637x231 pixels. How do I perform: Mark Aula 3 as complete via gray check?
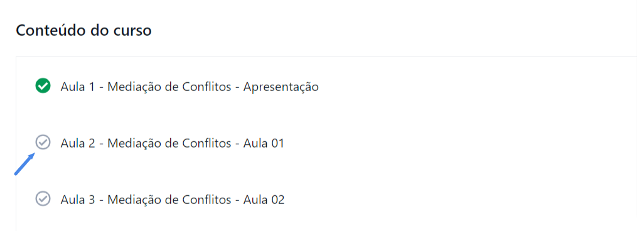pos(43,199)
